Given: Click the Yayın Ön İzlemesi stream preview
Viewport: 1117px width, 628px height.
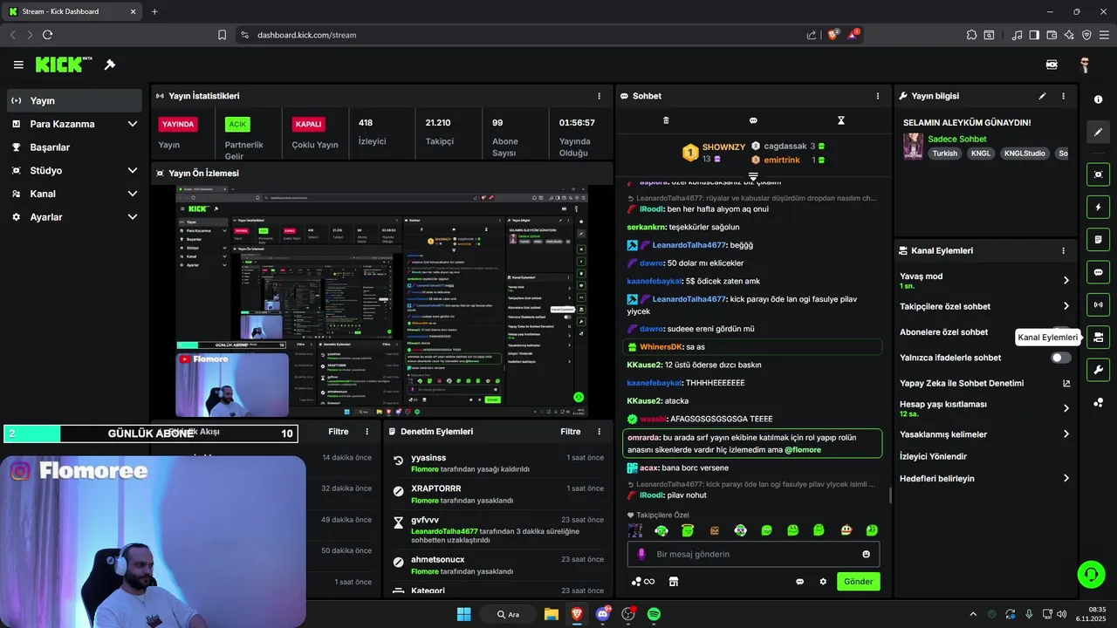Looking at the screenshot, I should (x=382, y=301).
